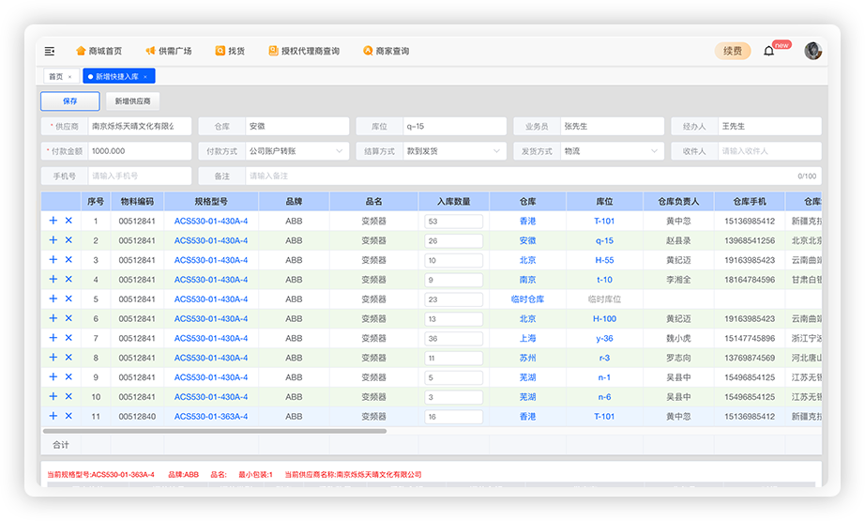The width and height of the screenshot is (865, 521).
Task: Focus the 收件人 input field
Action: point(769,151)
